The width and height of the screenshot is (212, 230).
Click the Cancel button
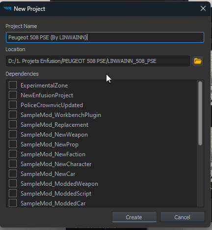182,217
